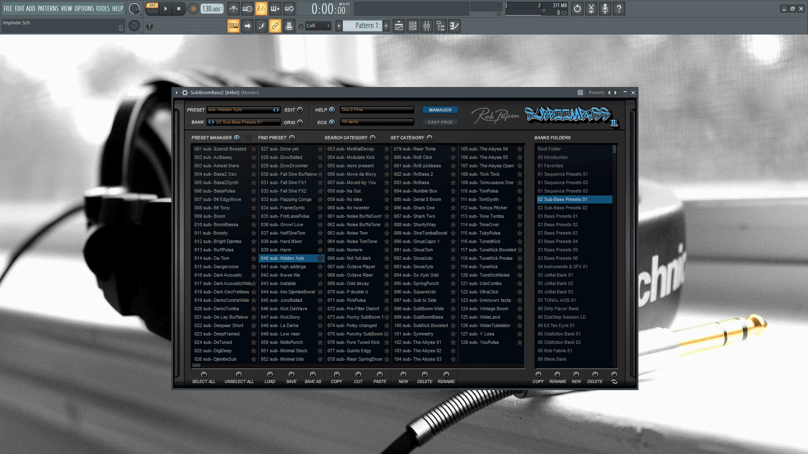
Task: Open the playlist view icon
Action: [x=399, y=26]
